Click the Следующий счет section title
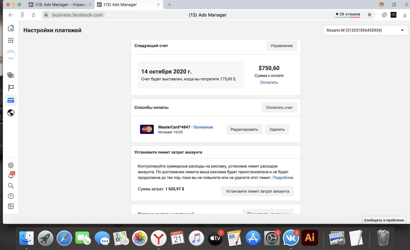The width and height of the screenshot is (410, 250). pos(151,46)
